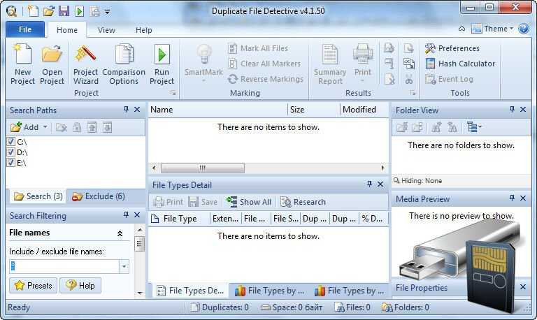Image resolution: width=537 pixels, height=320 pixels.
Task: Click quick access open folder icon
Action: [x=49, y=11]
